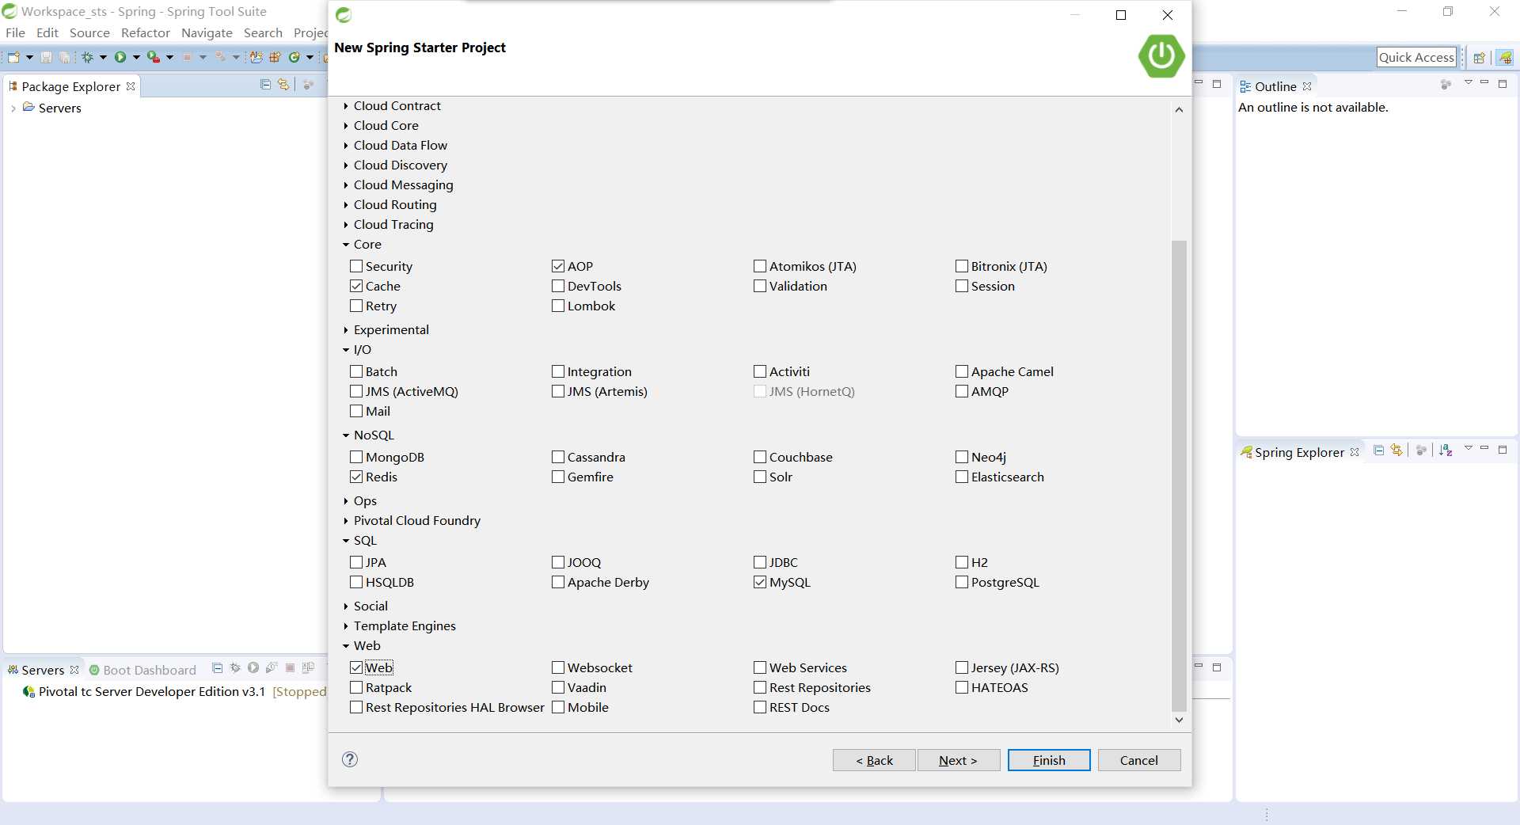Screen dimensions: 1520x825
Task: Collapse all in Spring Explorer toolbar
Action: click(x=1378, y=451)
